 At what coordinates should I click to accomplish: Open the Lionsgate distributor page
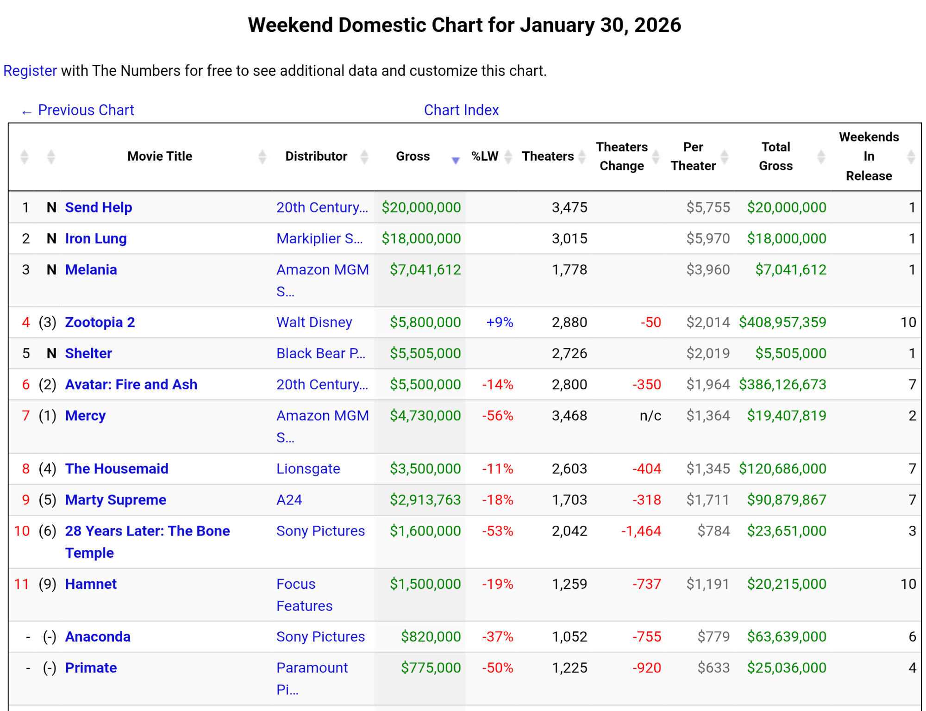click(308, 468)
